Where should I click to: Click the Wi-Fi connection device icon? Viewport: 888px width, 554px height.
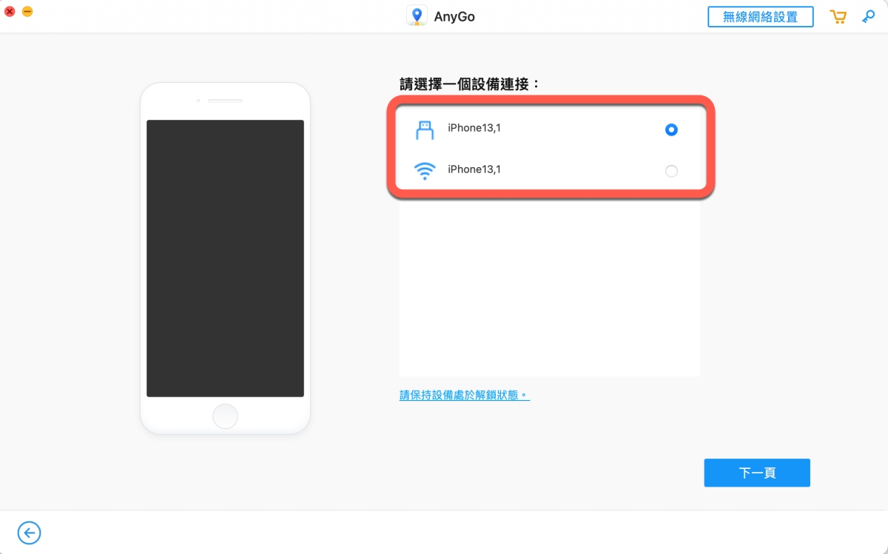[x=424, y=171]
